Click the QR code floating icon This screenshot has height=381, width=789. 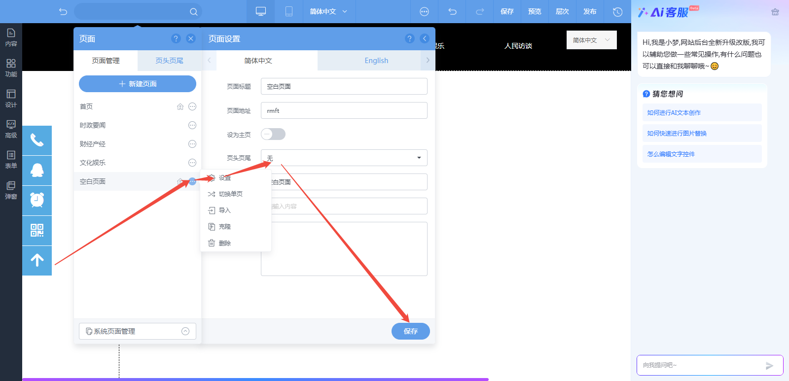point(37,231)
